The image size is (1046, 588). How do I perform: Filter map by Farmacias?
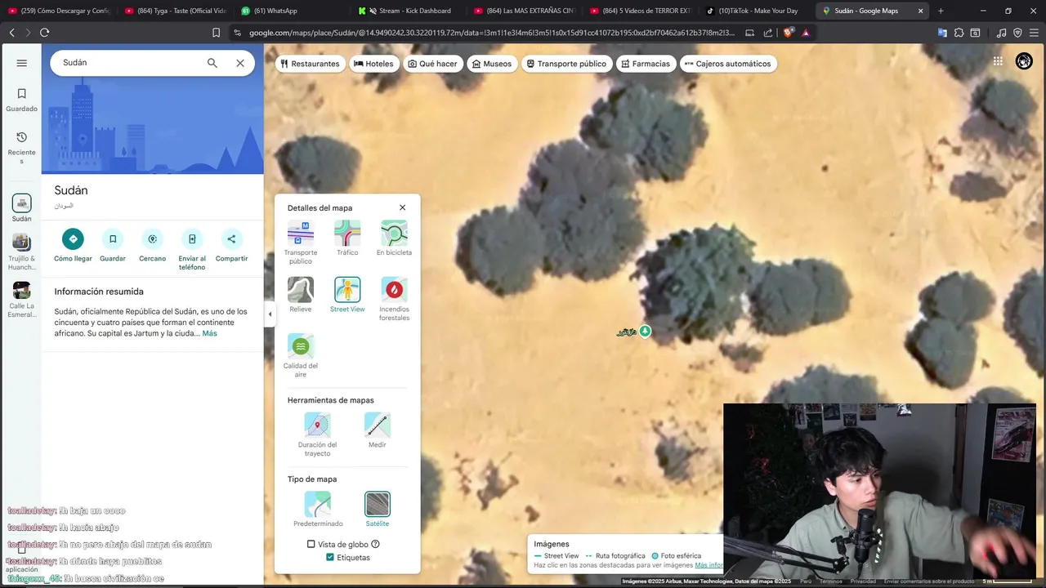click(646, 64)
